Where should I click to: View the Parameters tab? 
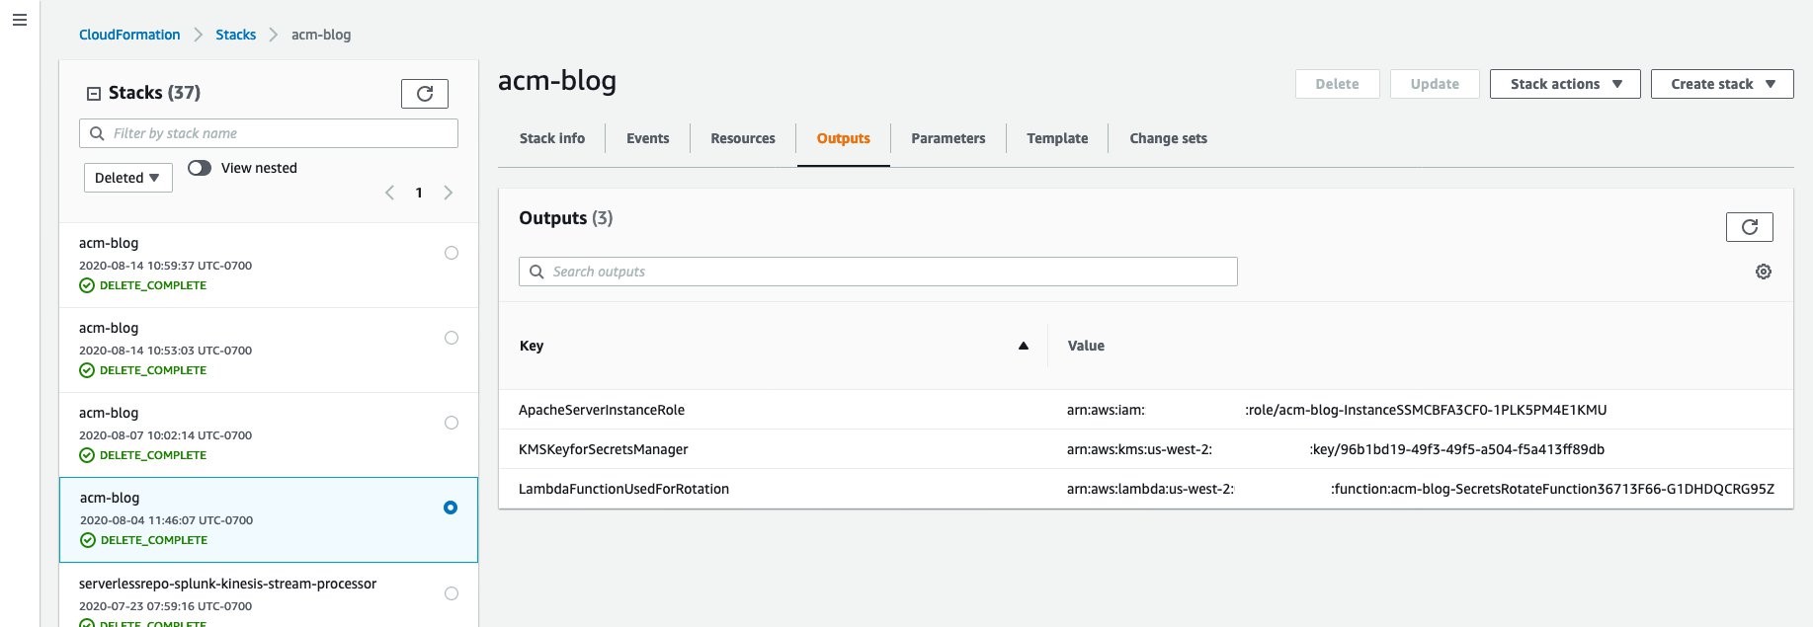tap(948, 138)
